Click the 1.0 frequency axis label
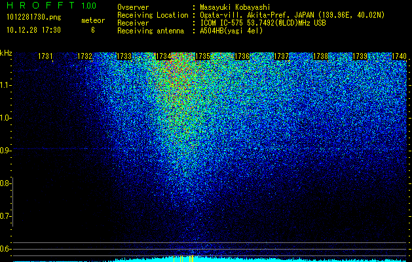 pos(5,118)
